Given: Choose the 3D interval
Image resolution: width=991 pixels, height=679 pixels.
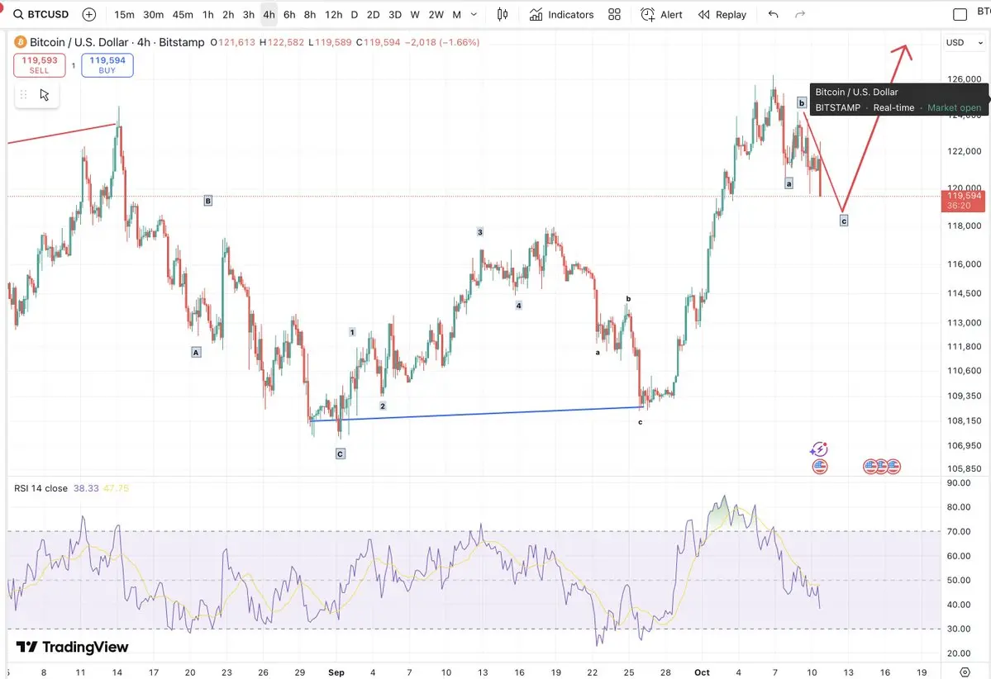Looking at the screenshot, I should pos(394,15).
